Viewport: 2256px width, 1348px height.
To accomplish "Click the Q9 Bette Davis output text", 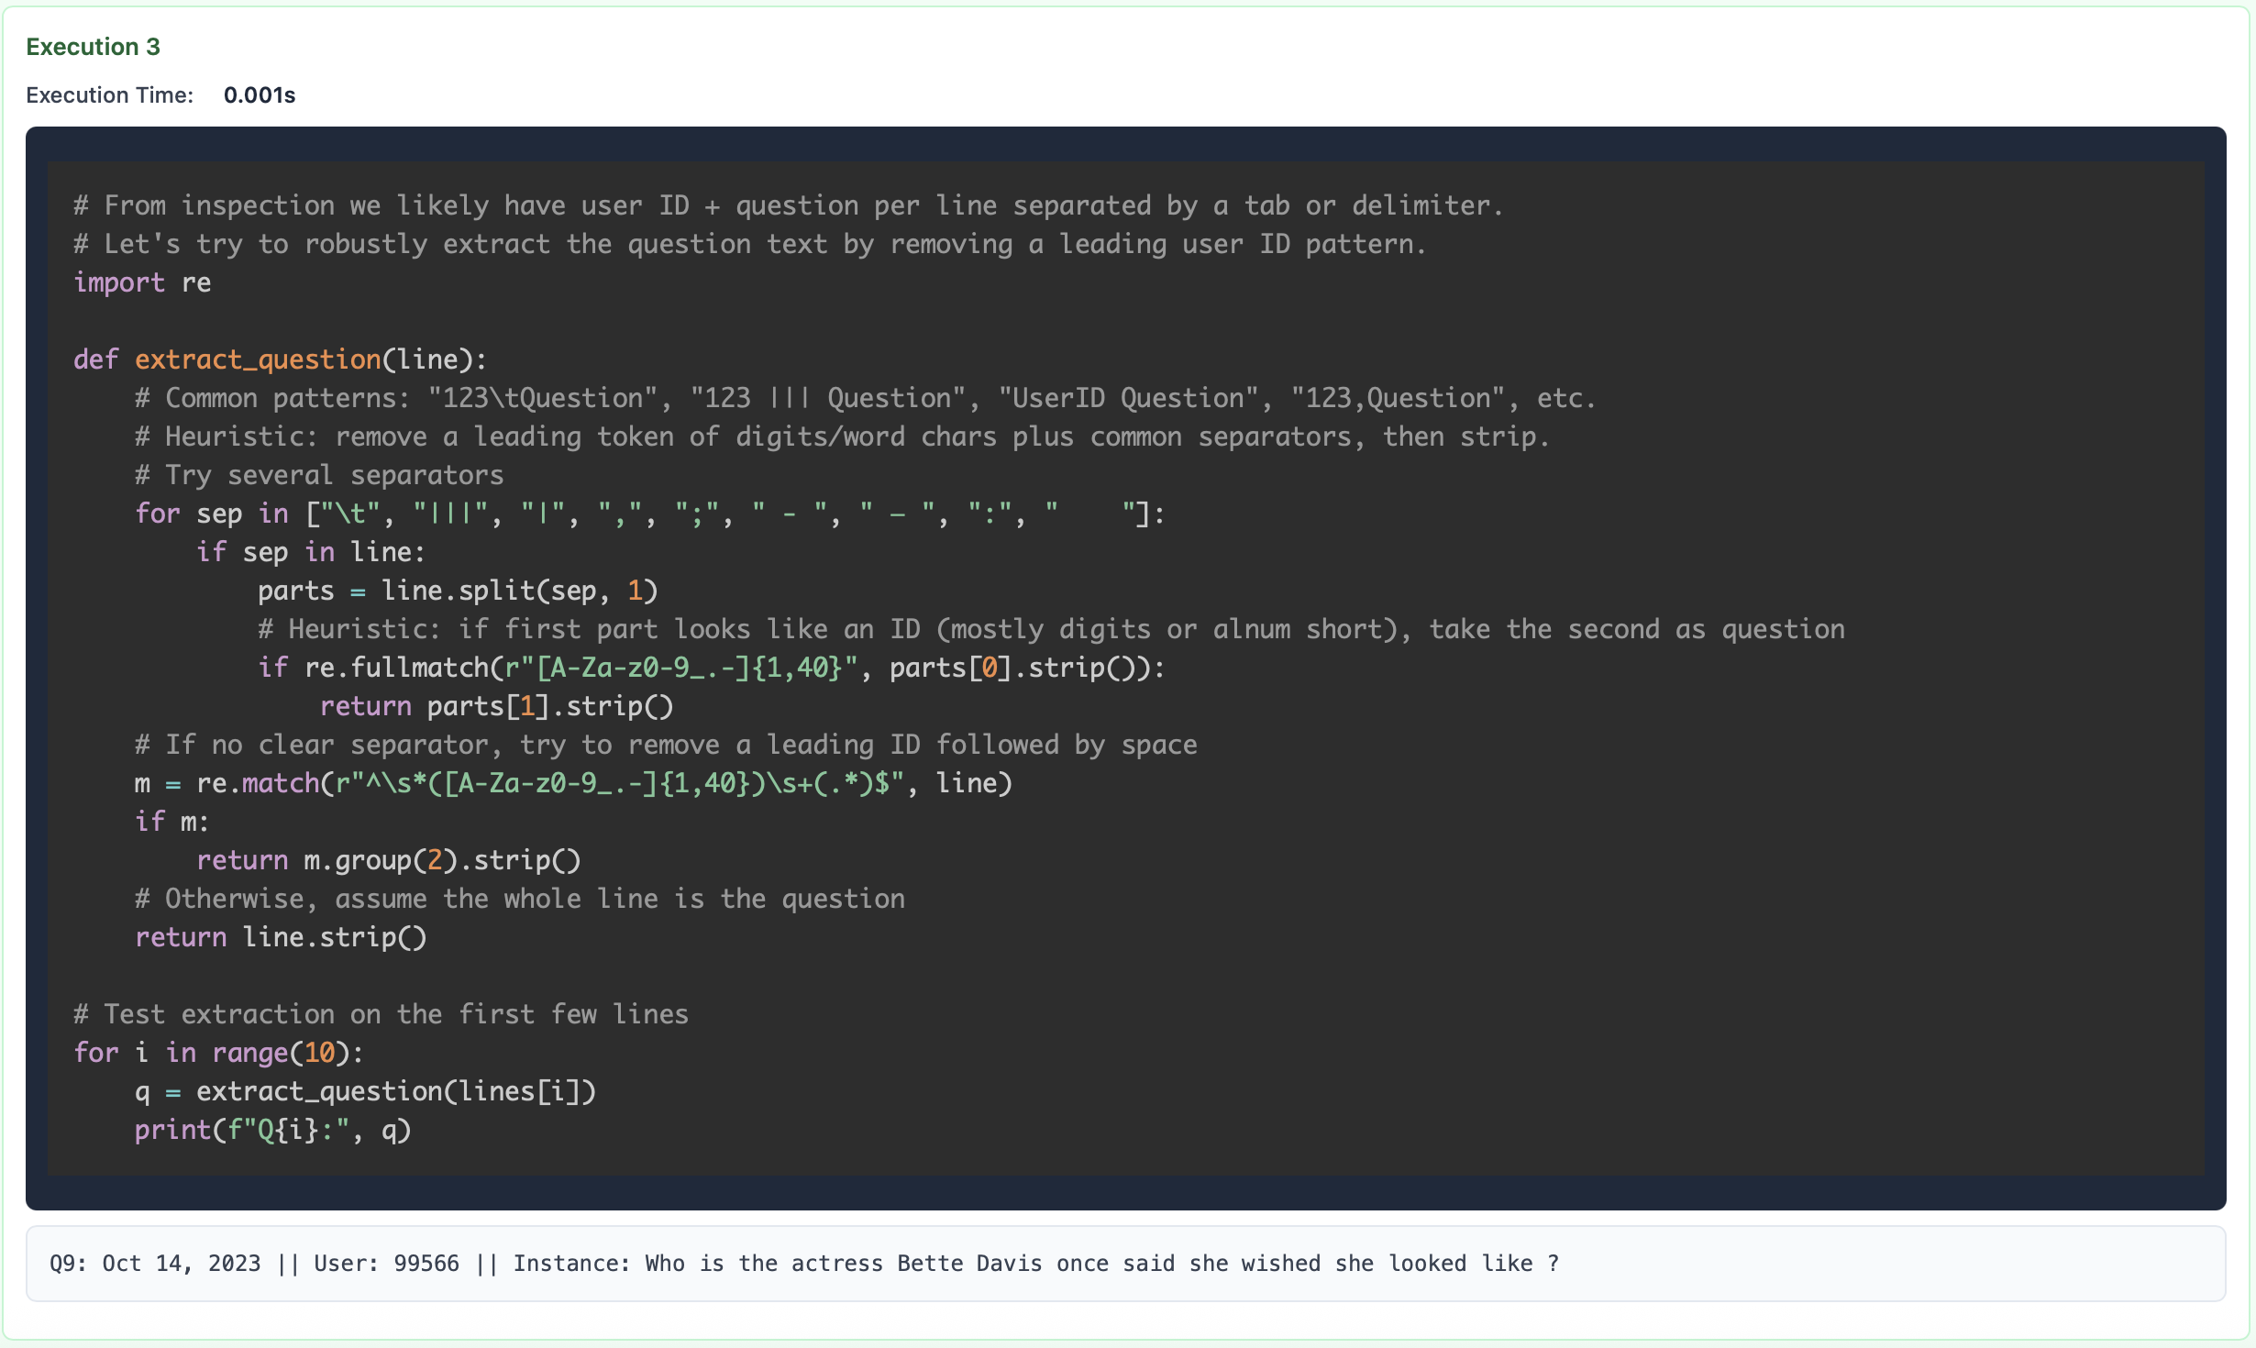I will point(803,1264).
